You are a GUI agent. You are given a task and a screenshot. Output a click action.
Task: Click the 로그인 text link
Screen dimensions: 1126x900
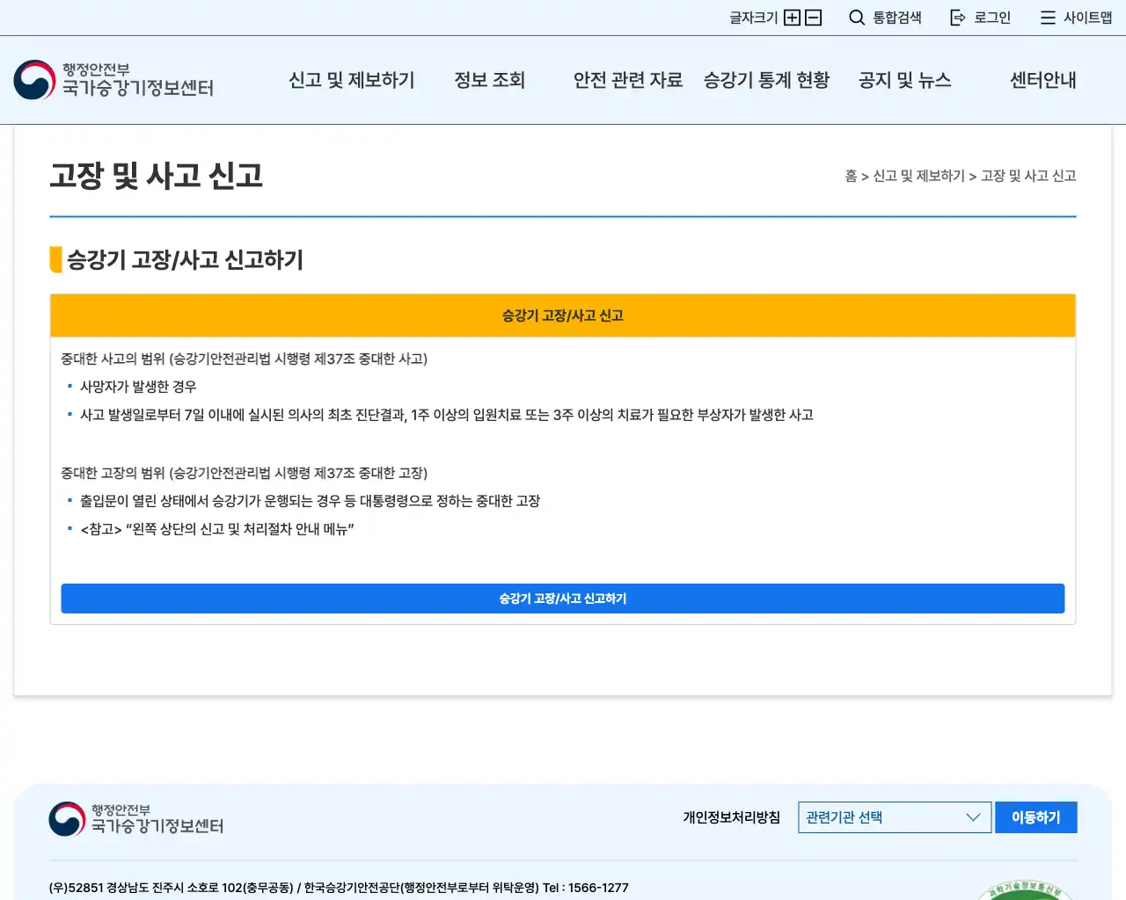coord(992,18)
